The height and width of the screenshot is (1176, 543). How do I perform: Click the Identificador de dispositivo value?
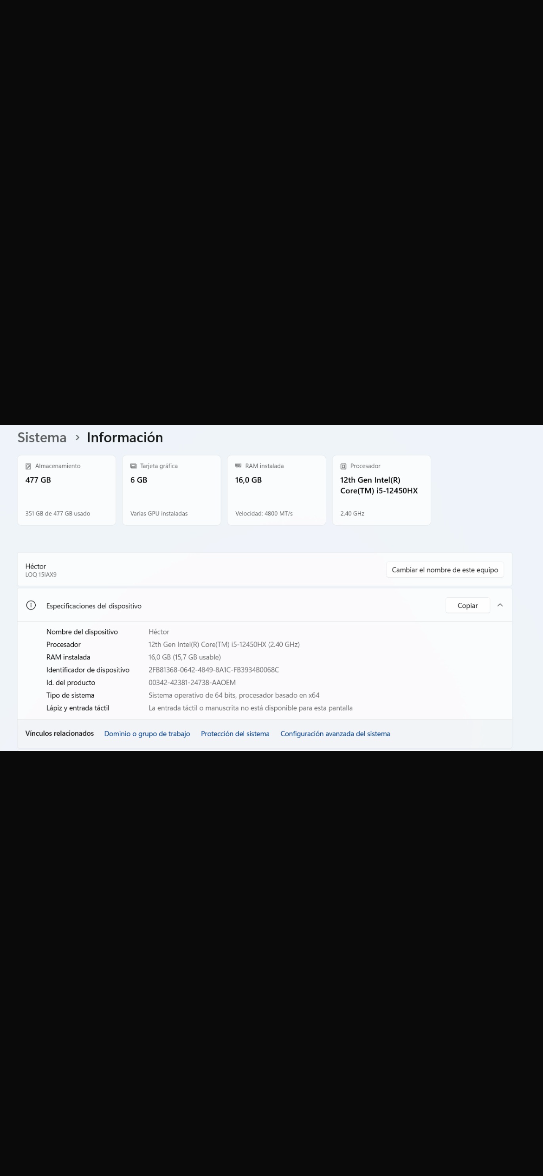pyautogui.click(x=213, y=670)
